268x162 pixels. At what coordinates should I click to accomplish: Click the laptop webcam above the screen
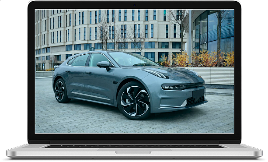135,5
